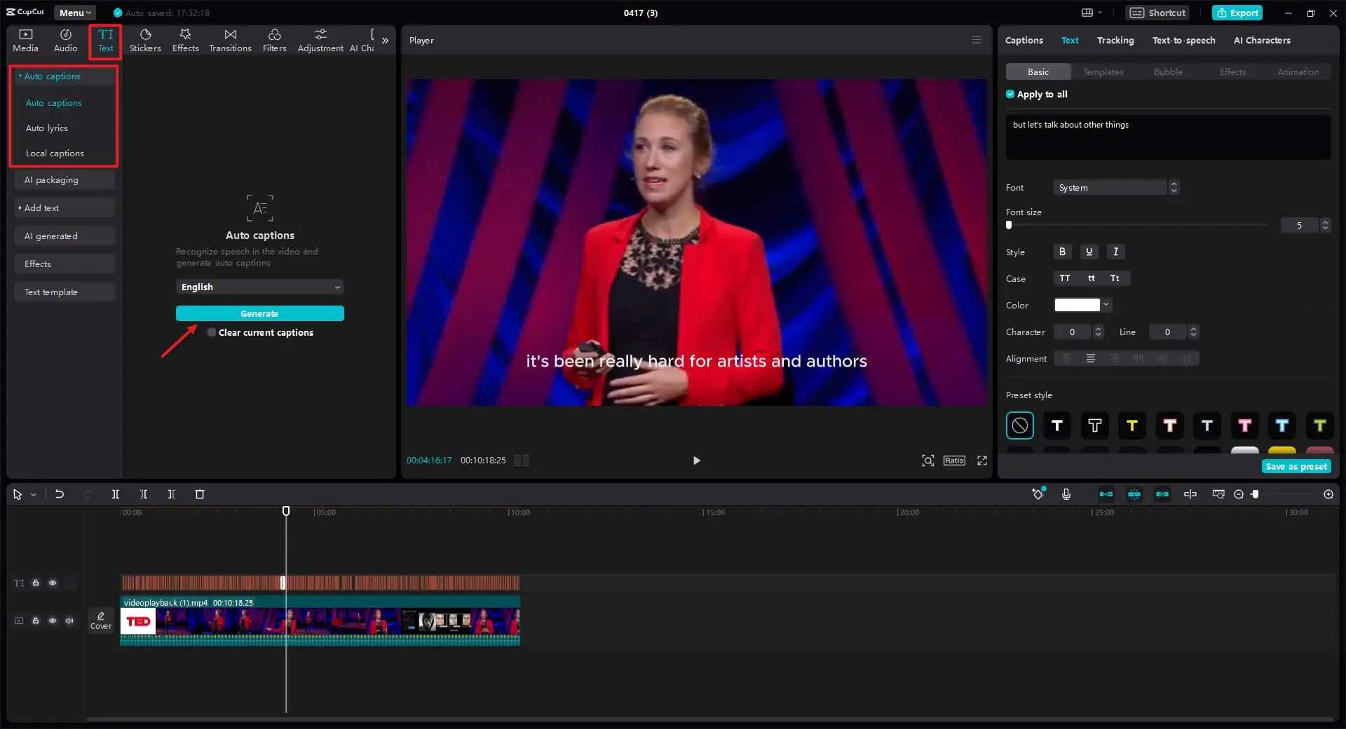This screenshot has height=729, width=1346.
Task: Click the Undo icon in timeline toolbar
Action: click(x=59, y=494)
